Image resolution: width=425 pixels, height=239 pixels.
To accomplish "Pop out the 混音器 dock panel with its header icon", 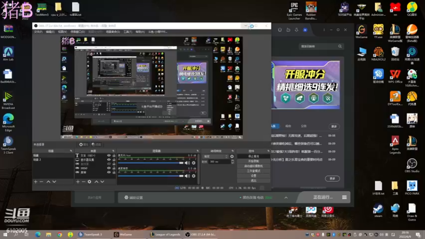I will [198, 151].
